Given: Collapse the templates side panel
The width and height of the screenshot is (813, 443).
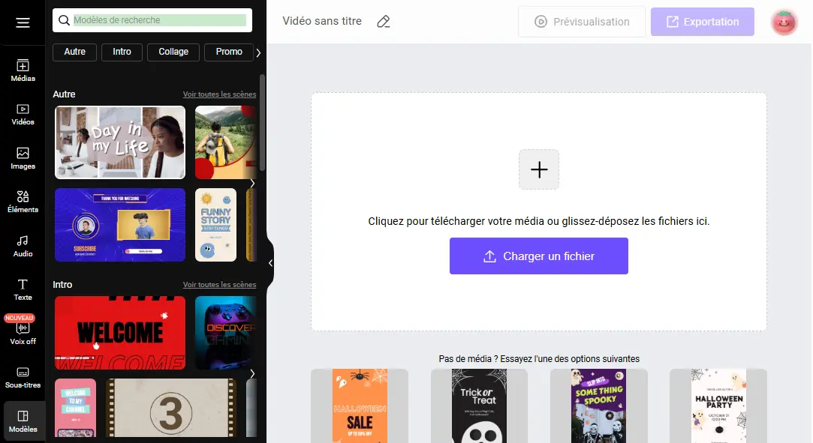Looking at the screenshot, I should point(270,263).
